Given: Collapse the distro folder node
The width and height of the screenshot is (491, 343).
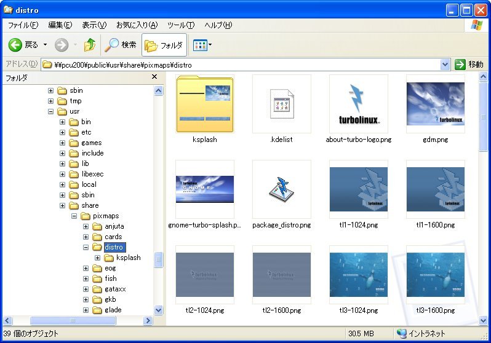Looking at the screenshot, I should [x=86, y=247].
